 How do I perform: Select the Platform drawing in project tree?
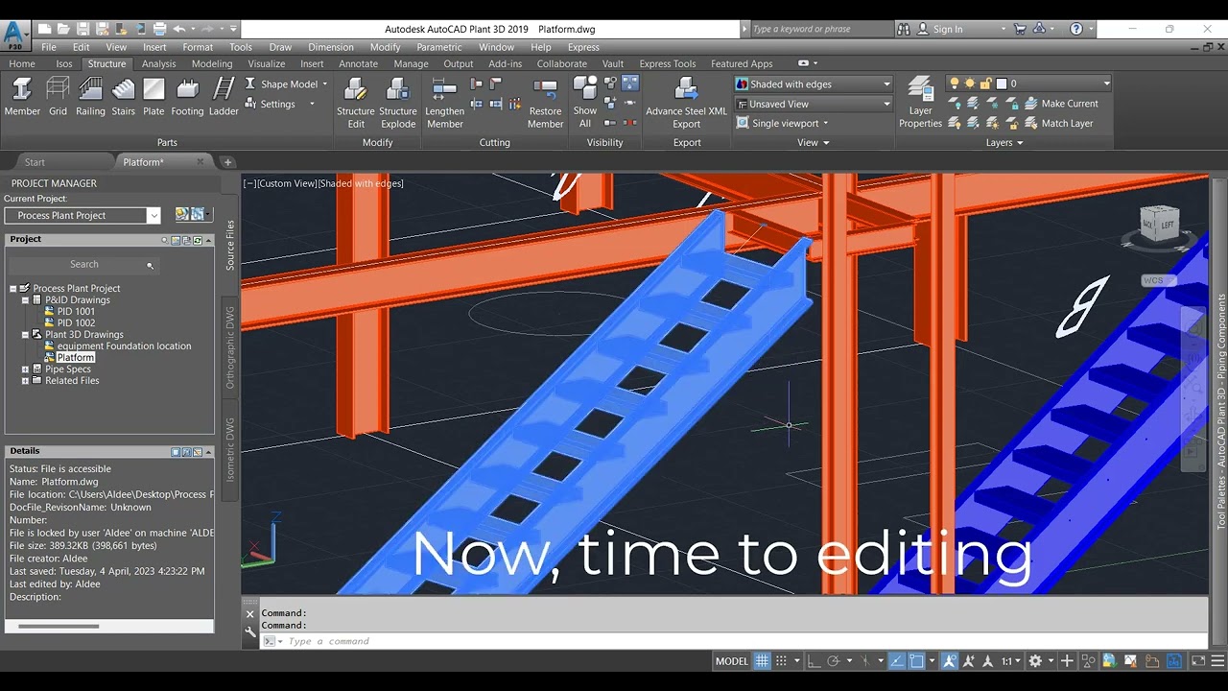coord(75,358)
